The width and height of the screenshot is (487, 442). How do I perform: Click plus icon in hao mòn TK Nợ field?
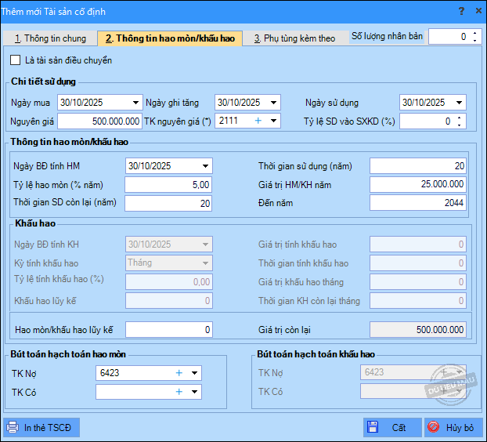click(179, 373)
